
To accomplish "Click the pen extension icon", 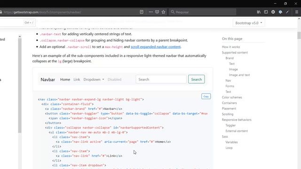I will coord(287,12).
